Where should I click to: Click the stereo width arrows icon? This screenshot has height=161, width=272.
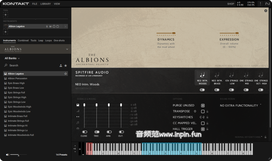pos(78,117)
